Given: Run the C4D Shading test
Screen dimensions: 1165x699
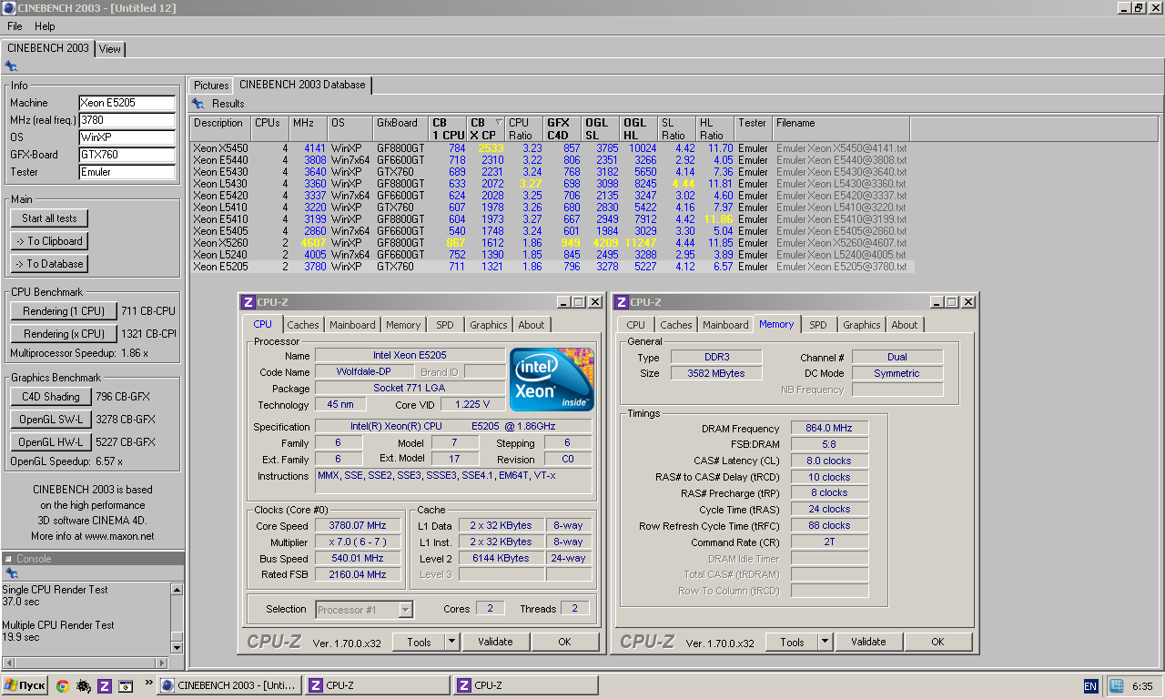Looking at the screenshot, I should pyautogui.click(x=51, y=397).
